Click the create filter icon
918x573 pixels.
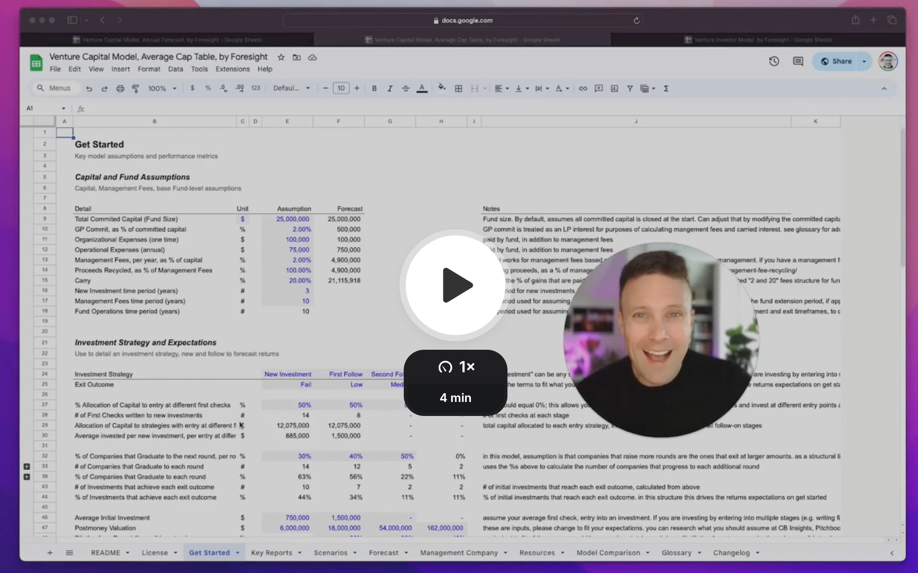tap(629, 88)
